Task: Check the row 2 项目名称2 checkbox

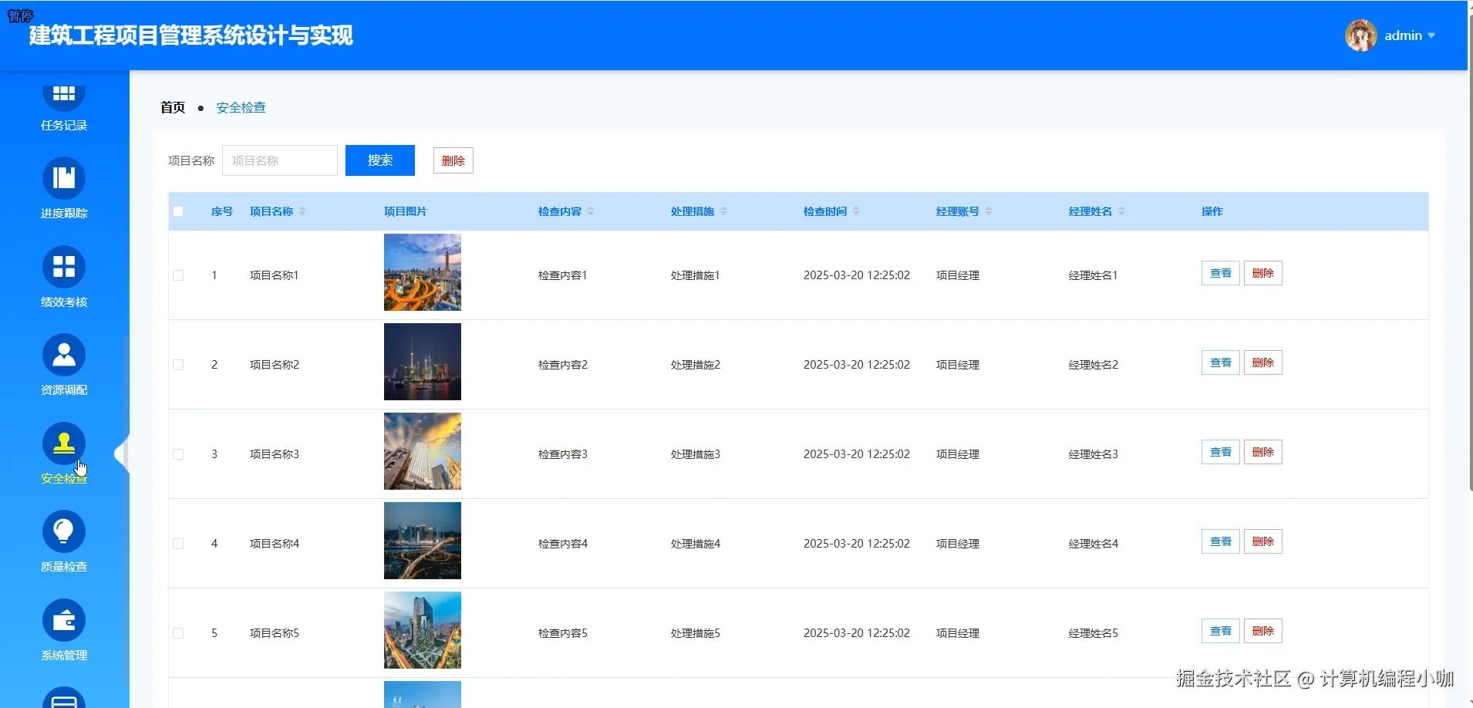Action: tap(178, 365)
